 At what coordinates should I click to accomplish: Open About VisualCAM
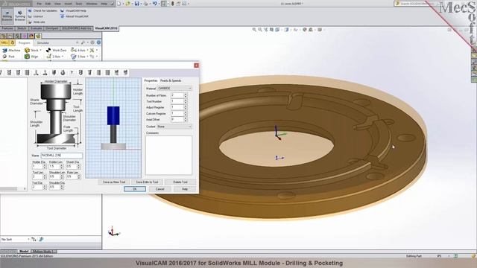[x=75, y=16]
